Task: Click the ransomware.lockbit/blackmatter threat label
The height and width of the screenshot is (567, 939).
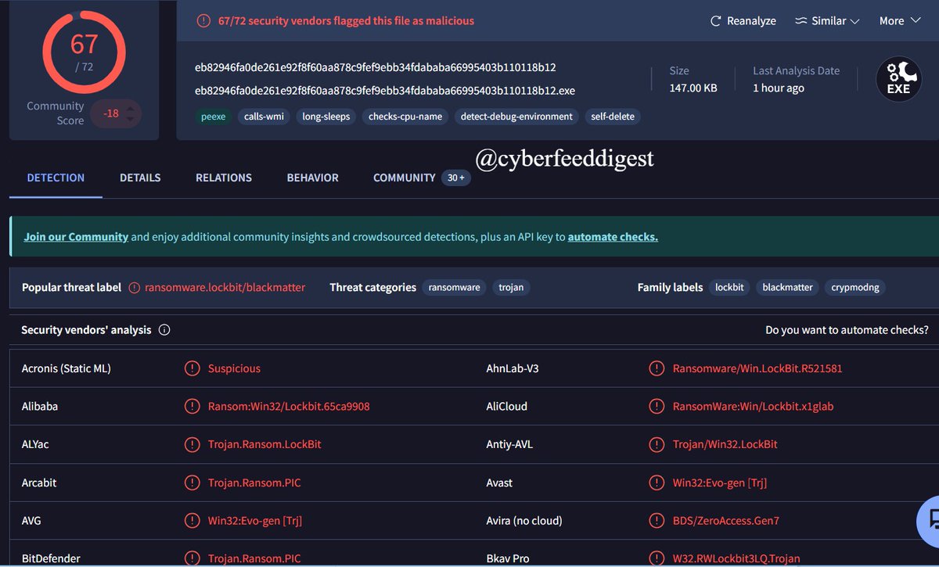Action: pos(225,287)
